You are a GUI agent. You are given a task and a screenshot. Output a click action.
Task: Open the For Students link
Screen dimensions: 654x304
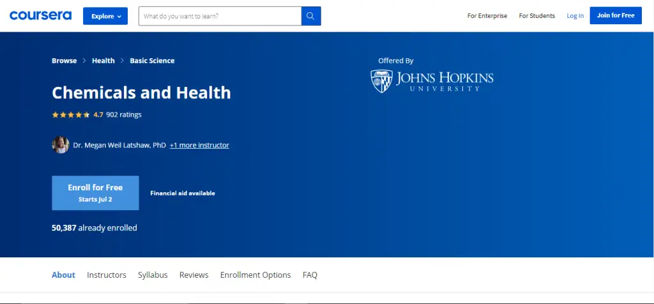tap(536, 16)
